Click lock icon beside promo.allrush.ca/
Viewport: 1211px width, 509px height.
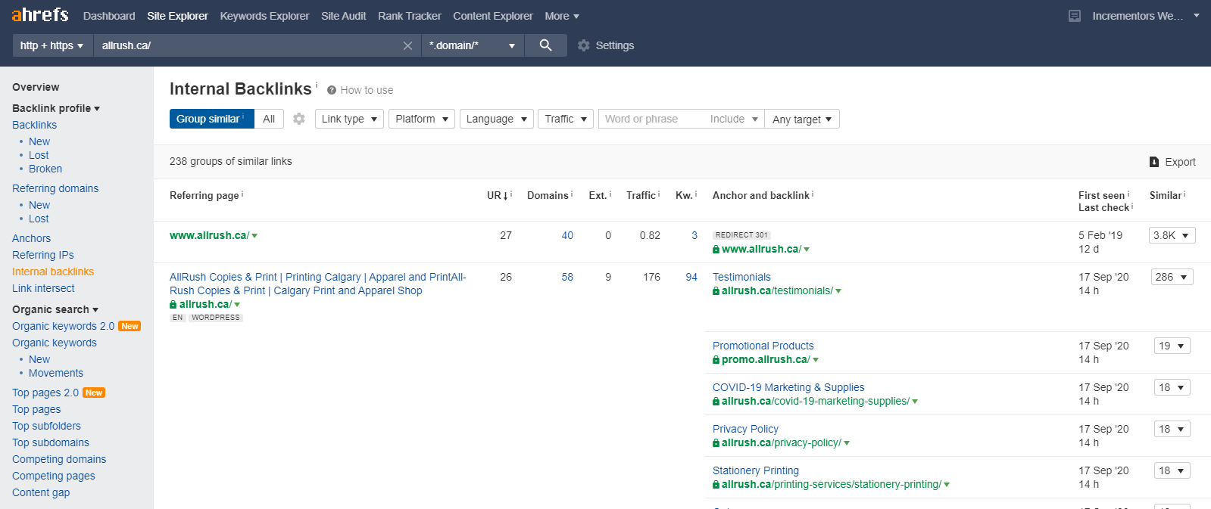point(716,360)
